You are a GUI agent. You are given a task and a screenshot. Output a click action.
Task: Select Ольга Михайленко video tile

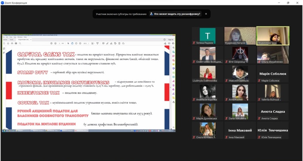pyautogui.click(x=273, y=55)
